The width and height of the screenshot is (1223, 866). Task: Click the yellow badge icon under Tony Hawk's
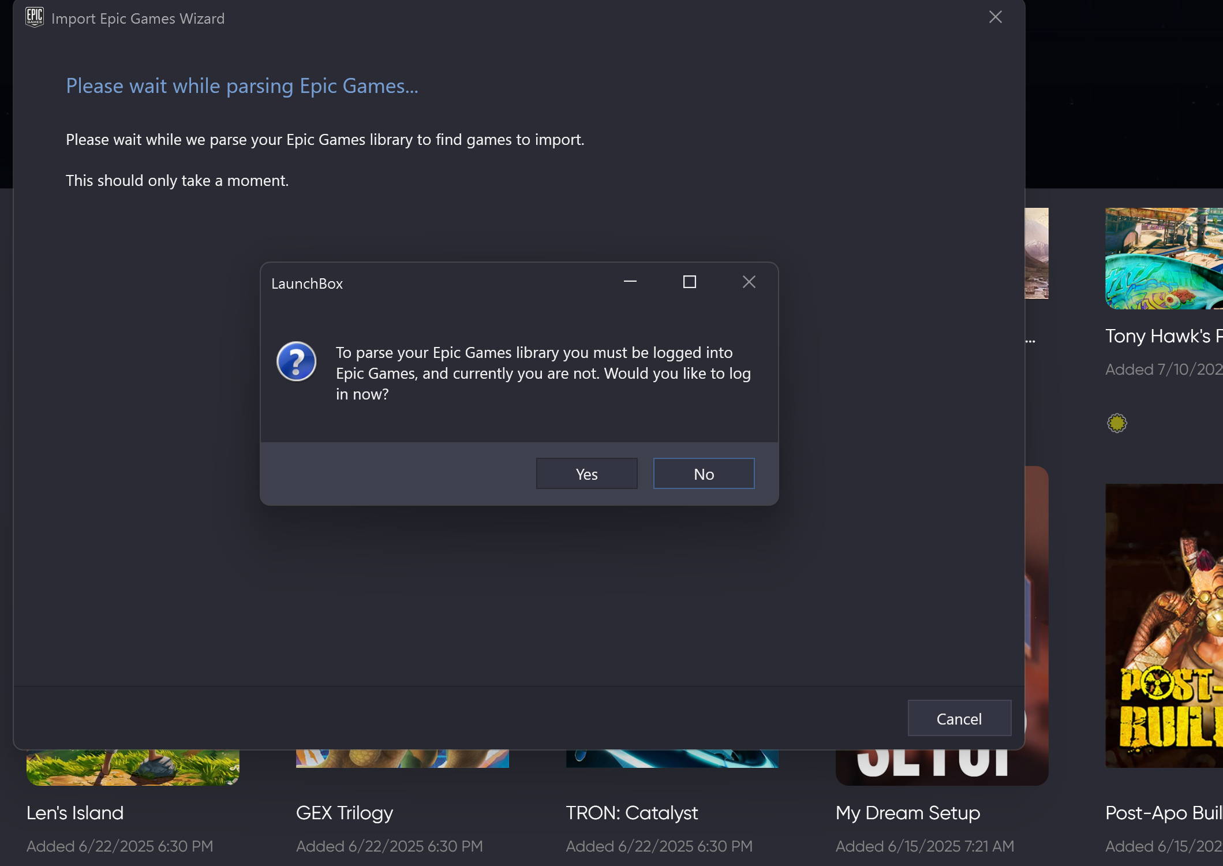coord(1117,423)
